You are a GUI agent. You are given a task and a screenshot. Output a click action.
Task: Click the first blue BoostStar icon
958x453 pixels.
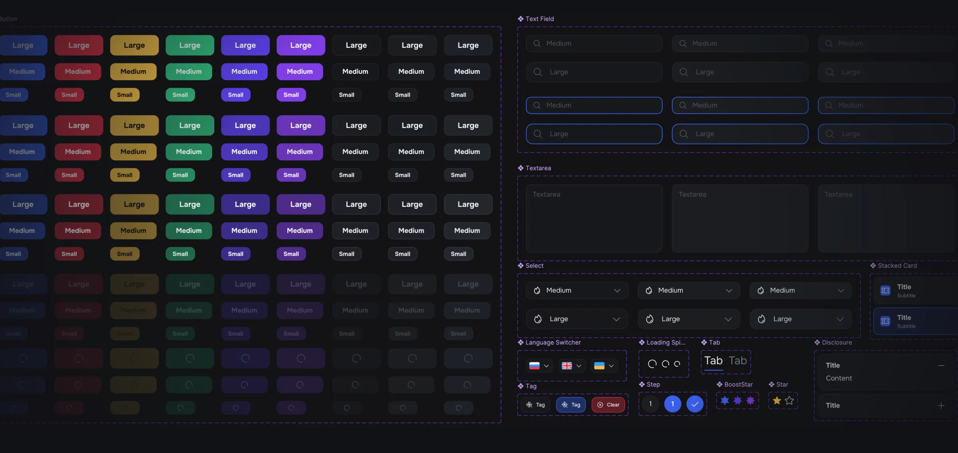click(x=725, y=400)
